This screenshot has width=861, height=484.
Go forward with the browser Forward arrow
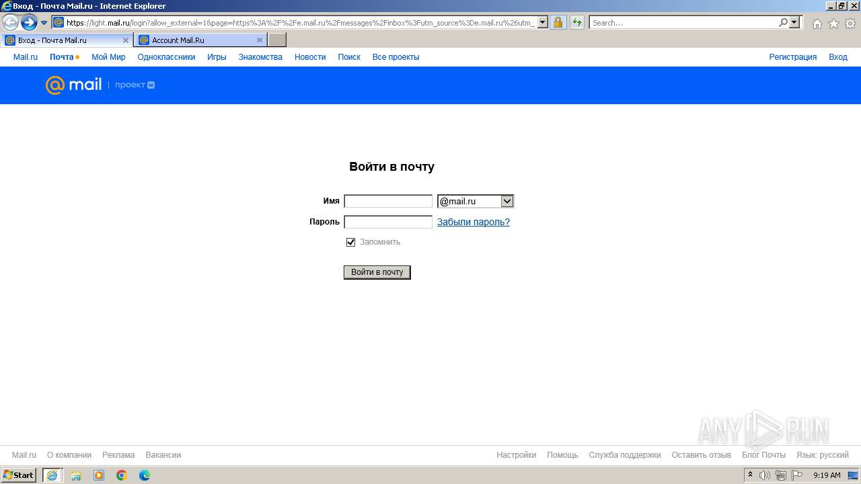(x=29, y=23)
